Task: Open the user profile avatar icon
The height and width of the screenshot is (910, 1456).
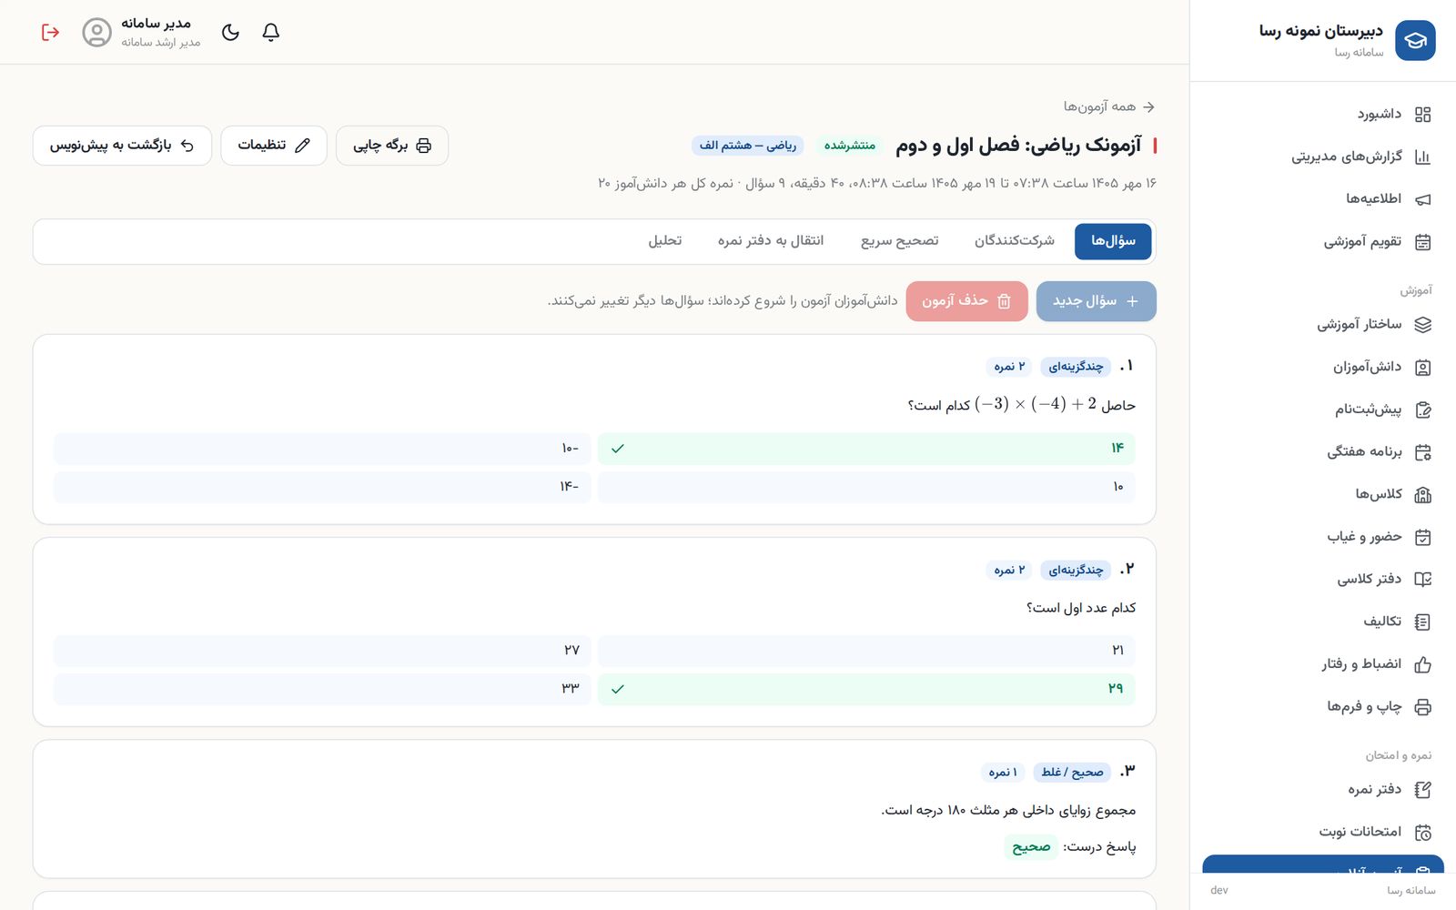Action: pyautogui.click(x=96, y=32)
